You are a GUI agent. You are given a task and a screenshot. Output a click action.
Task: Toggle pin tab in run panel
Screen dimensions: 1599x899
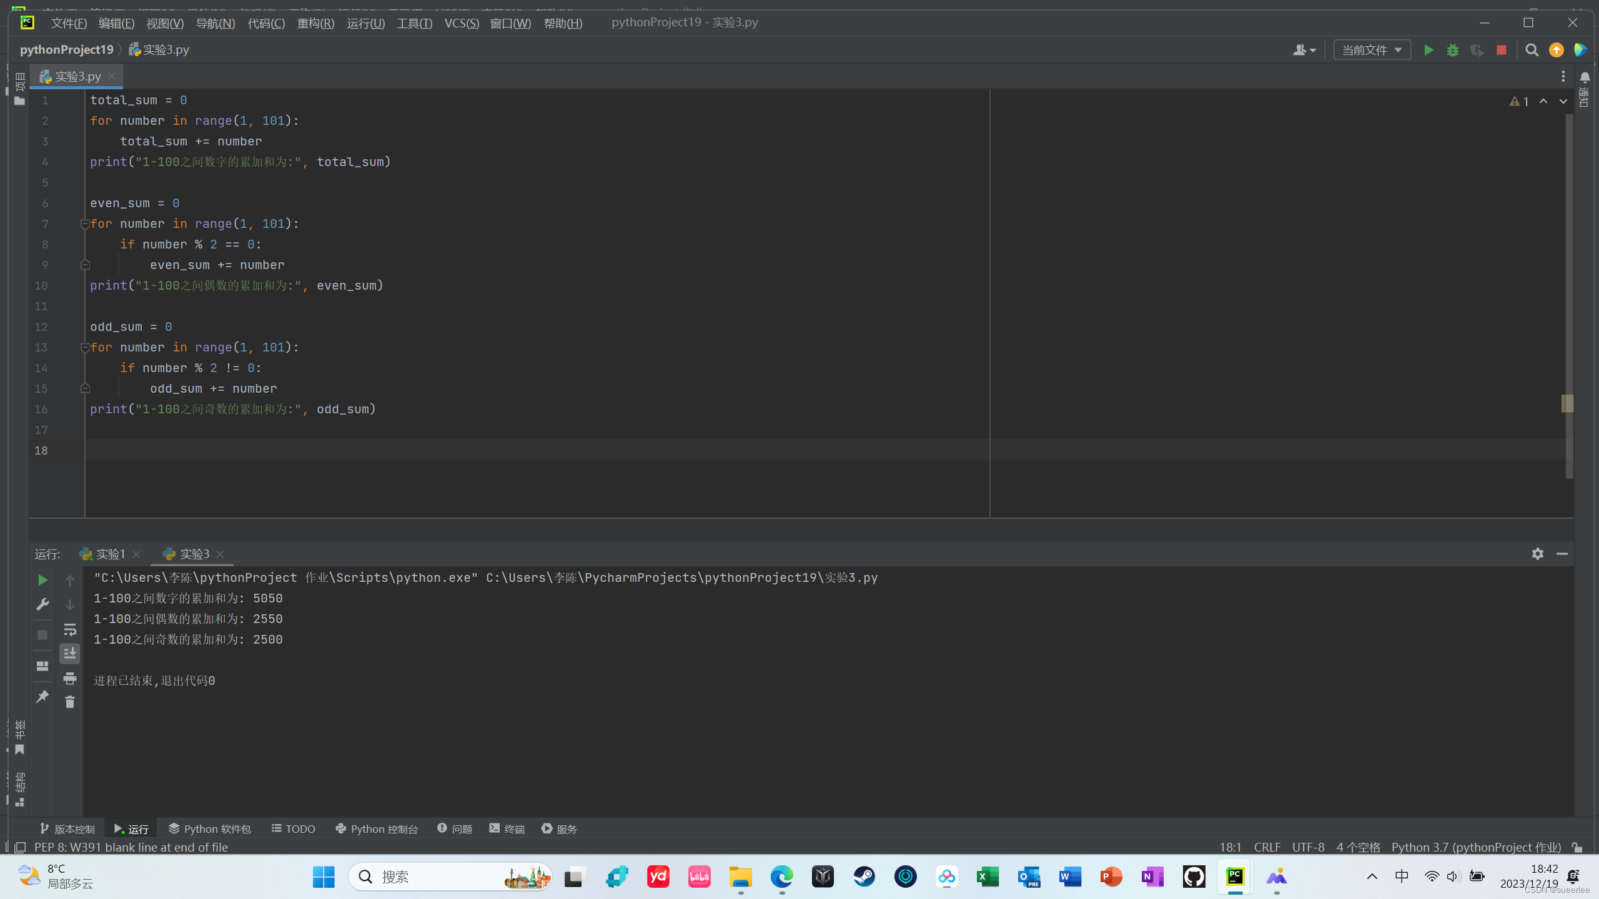pos(42,696)
